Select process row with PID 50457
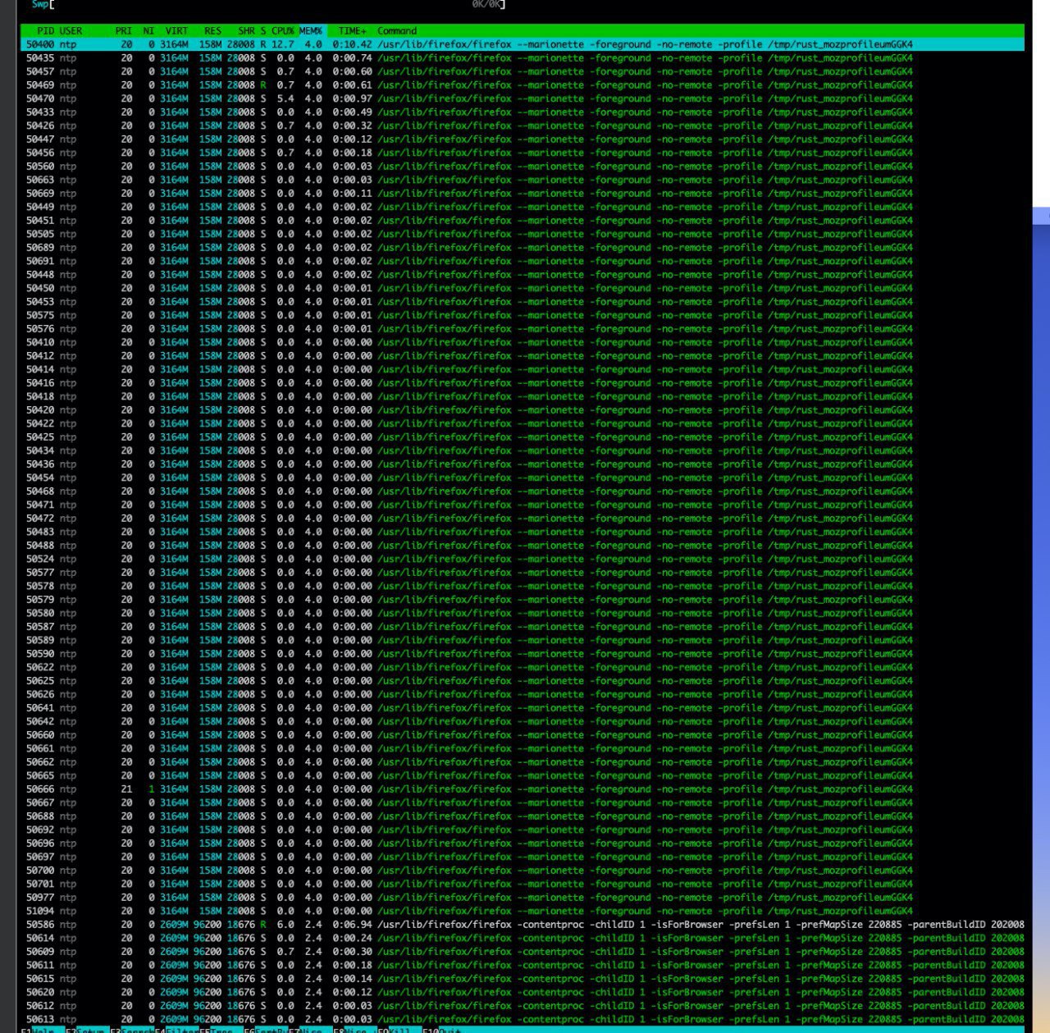Viewport: 1050px width, 1033px height. coord(523,71)
